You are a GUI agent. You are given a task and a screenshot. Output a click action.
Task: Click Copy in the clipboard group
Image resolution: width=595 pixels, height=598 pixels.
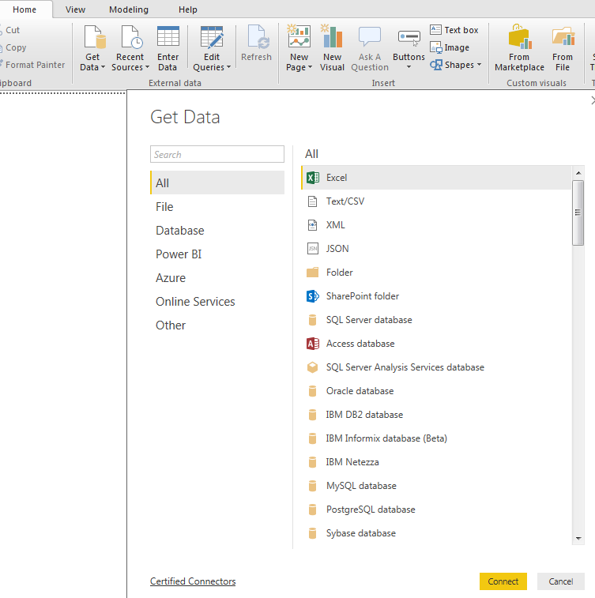tap(13, 47)
